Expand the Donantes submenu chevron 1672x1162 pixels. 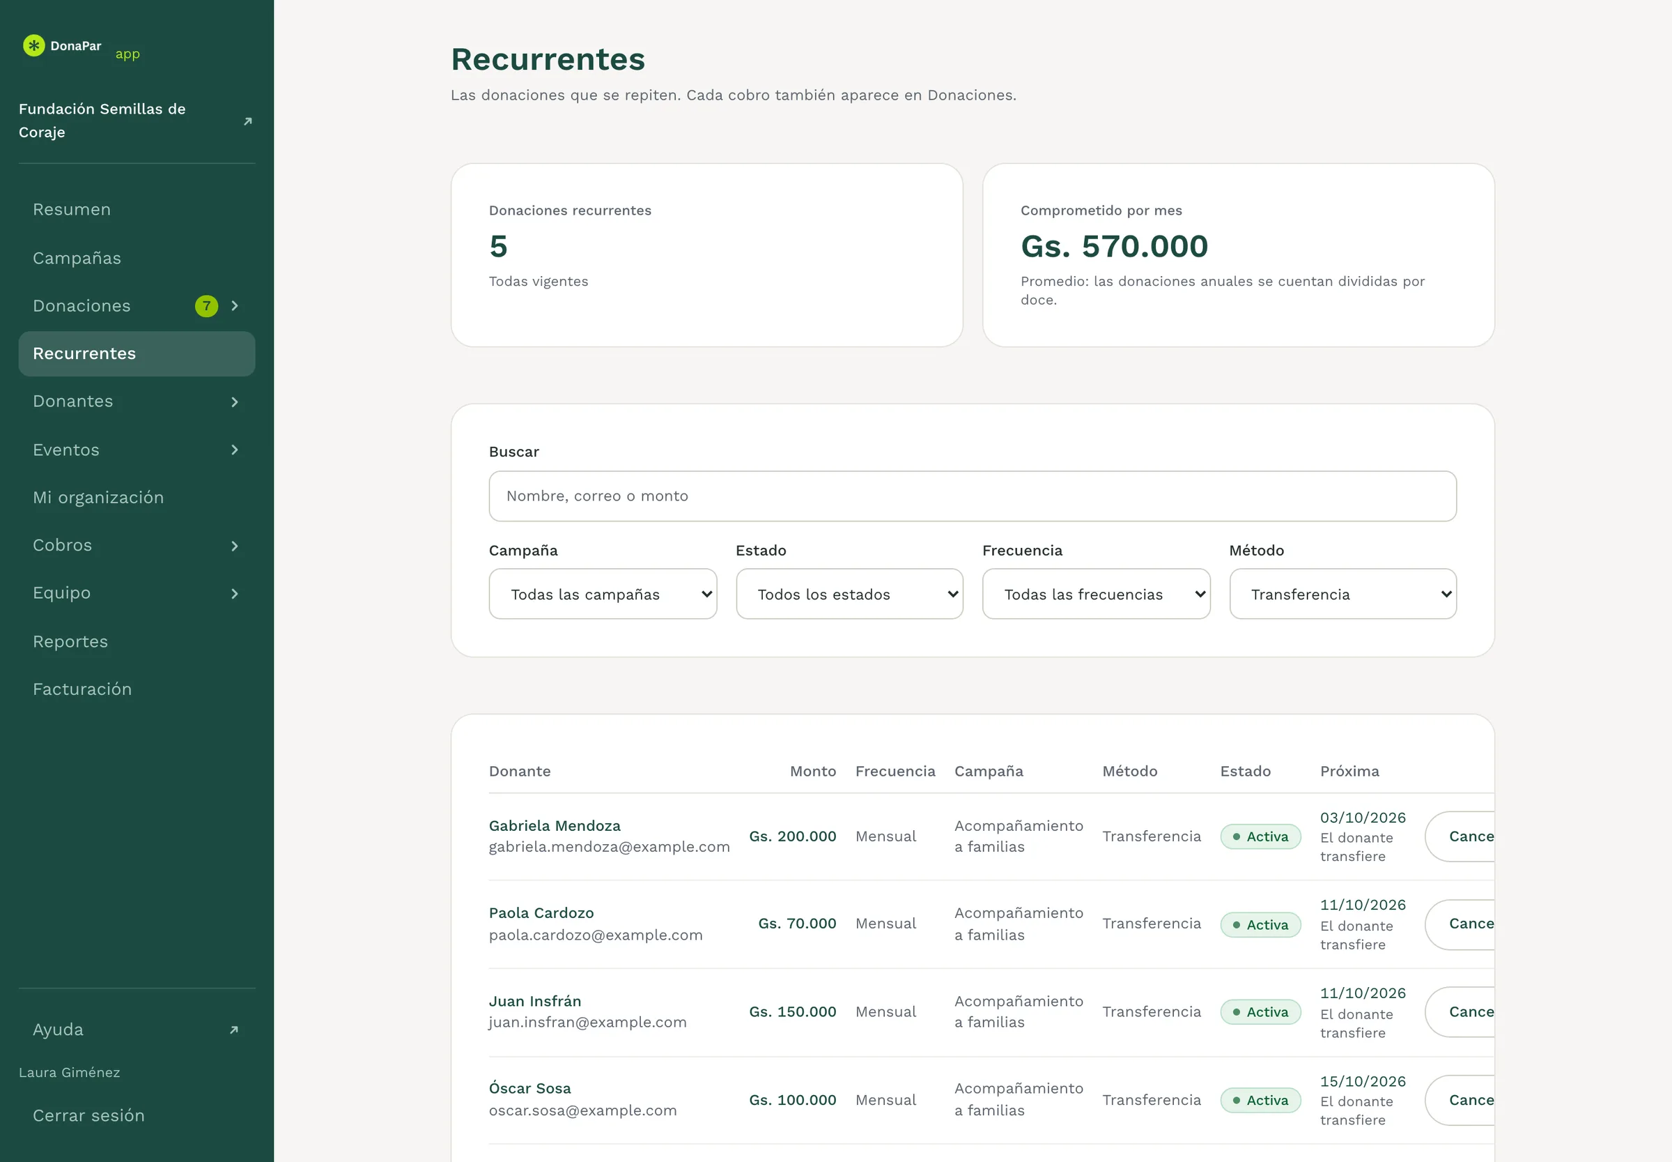[x=234, y=402]
